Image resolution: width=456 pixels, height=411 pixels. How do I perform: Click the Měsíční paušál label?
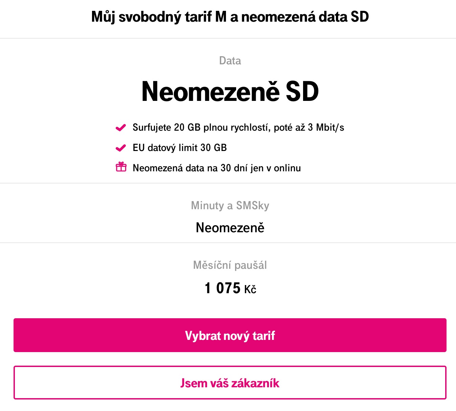click(x=230, y=265)
